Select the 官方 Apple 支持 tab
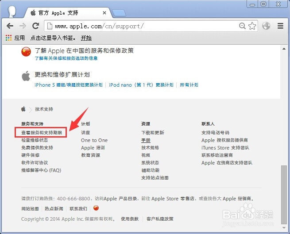Viewport: 290px width, 234px height. (x=68, y=13)
